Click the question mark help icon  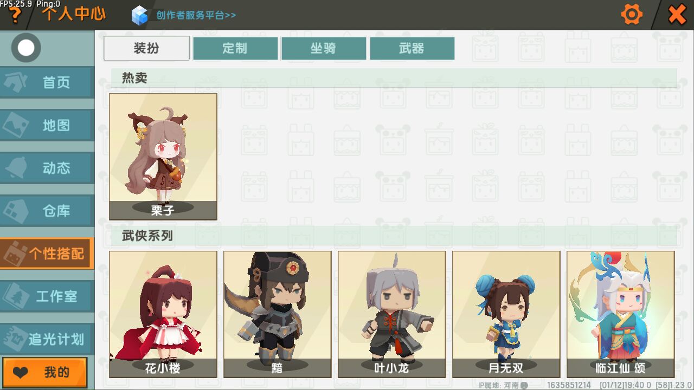point(15,15)
